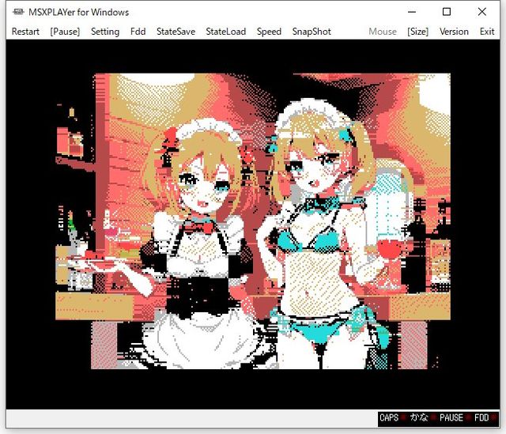Click the emulated MSX screen image

[x=253, y=221]
